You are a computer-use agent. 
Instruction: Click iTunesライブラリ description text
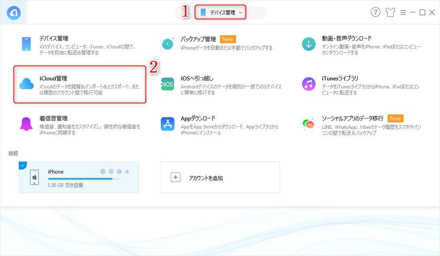pyautogui.click(x=371, y=90)
